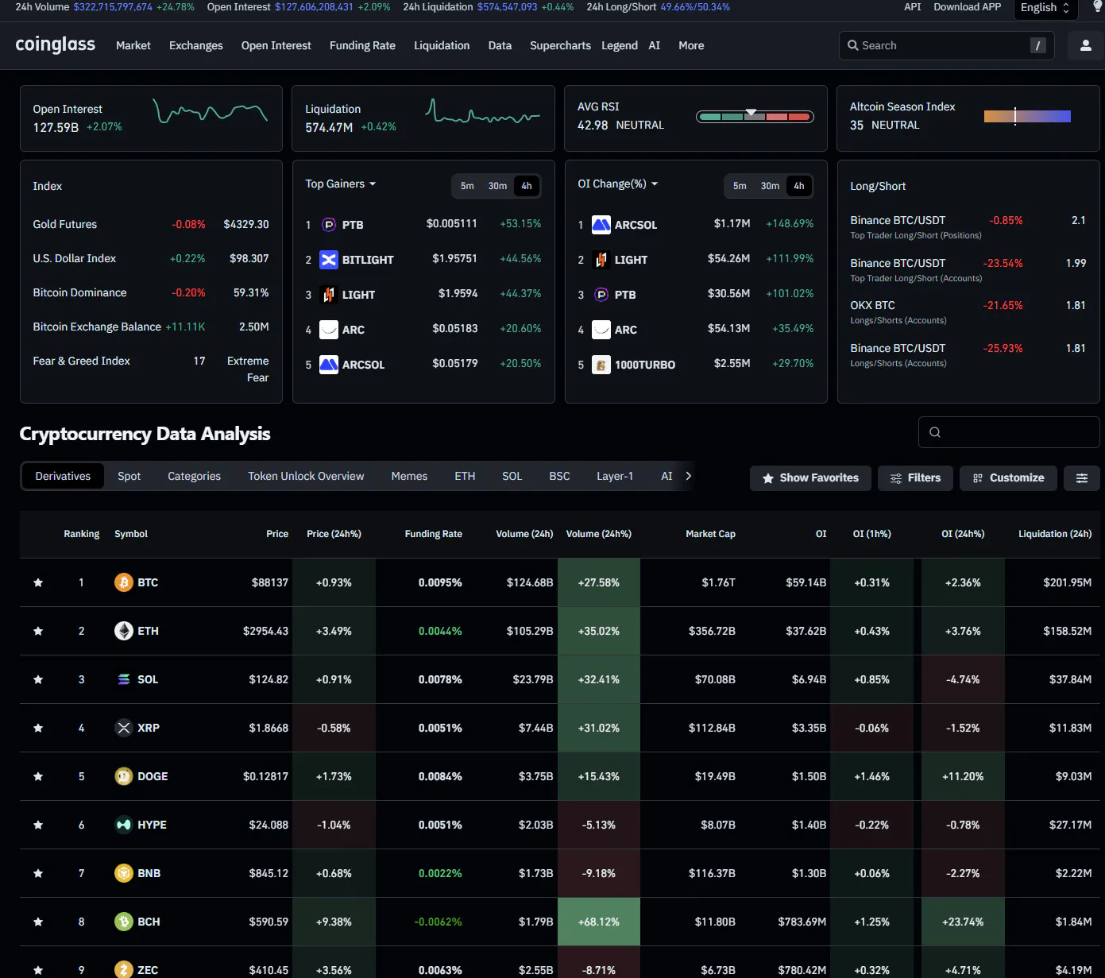The width and height of the screenshot is (1105, 978).
Task: Click the DOGE coin icon
Action: point(124,776)
